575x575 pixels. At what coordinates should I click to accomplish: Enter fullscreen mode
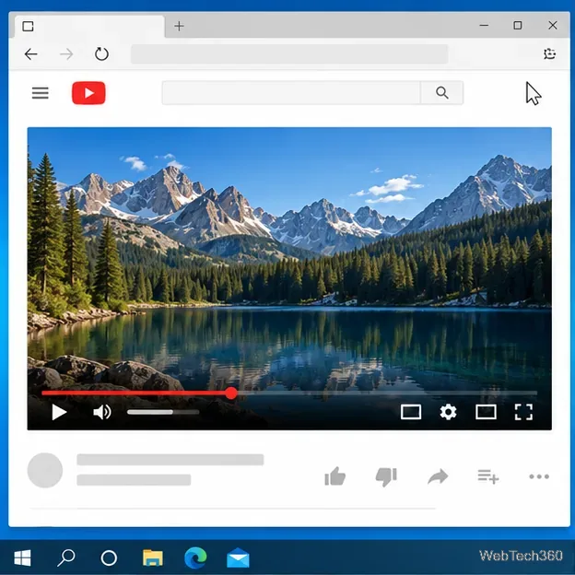click(x=523, y=412)
